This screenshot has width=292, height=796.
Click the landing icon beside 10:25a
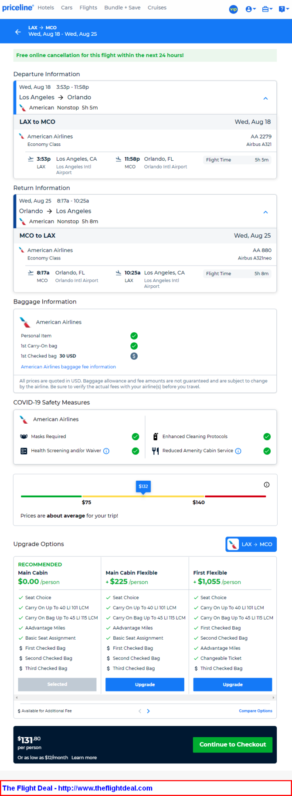pos(119,273)
